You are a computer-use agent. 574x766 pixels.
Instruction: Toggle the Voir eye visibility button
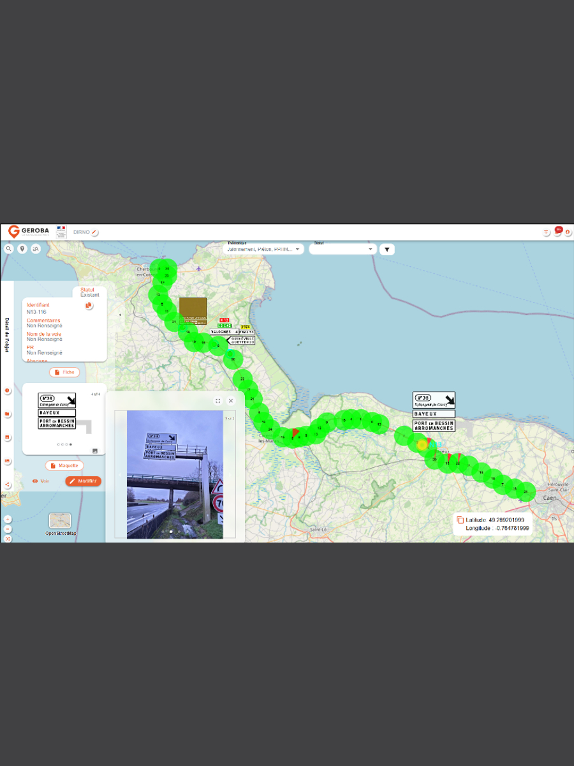(41, 481)
